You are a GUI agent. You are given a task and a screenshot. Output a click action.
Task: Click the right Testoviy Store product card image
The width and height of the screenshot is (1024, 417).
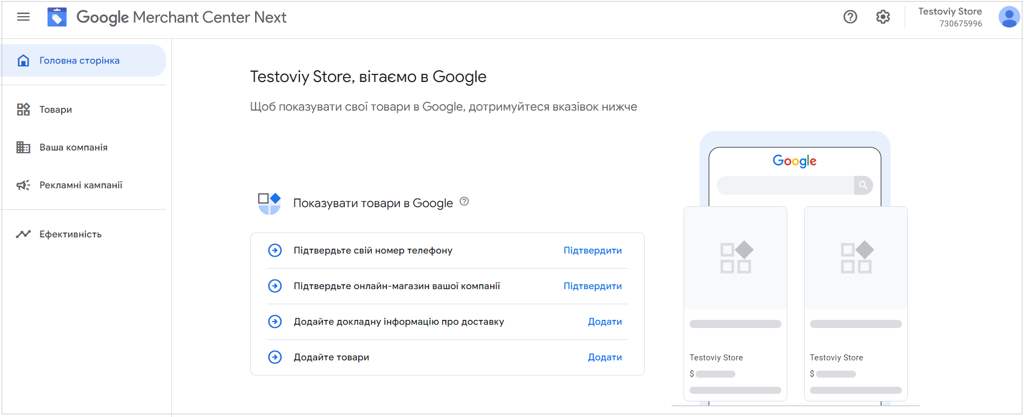(x=856, y=258)
